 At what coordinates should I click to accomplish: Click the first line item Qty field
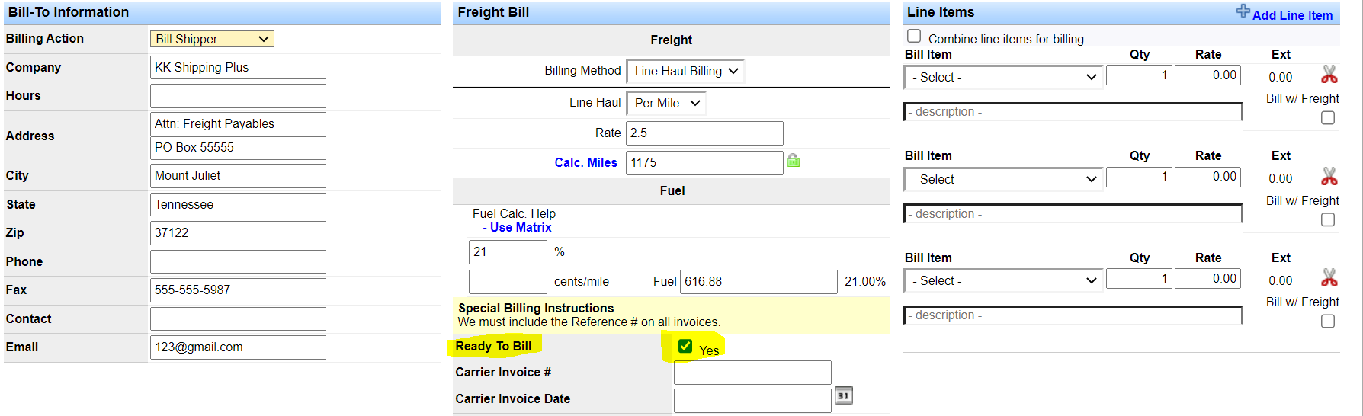[1139, 75]
